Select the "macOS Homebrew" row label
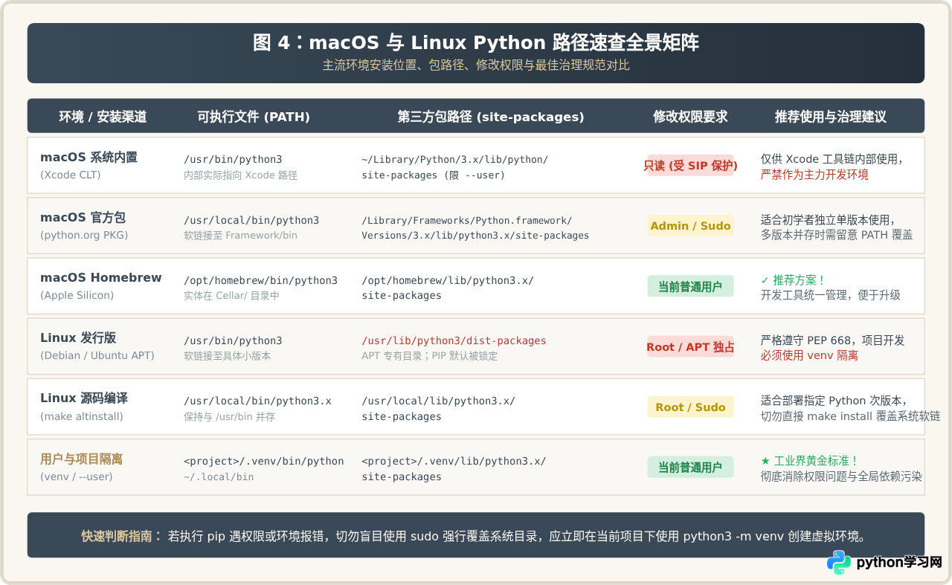 click(x=100, y=278)
